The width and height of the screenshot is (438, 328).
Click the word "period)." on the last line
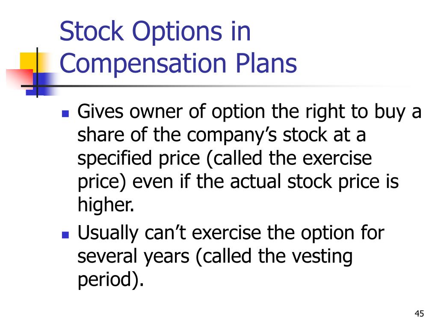coord(111,280)
